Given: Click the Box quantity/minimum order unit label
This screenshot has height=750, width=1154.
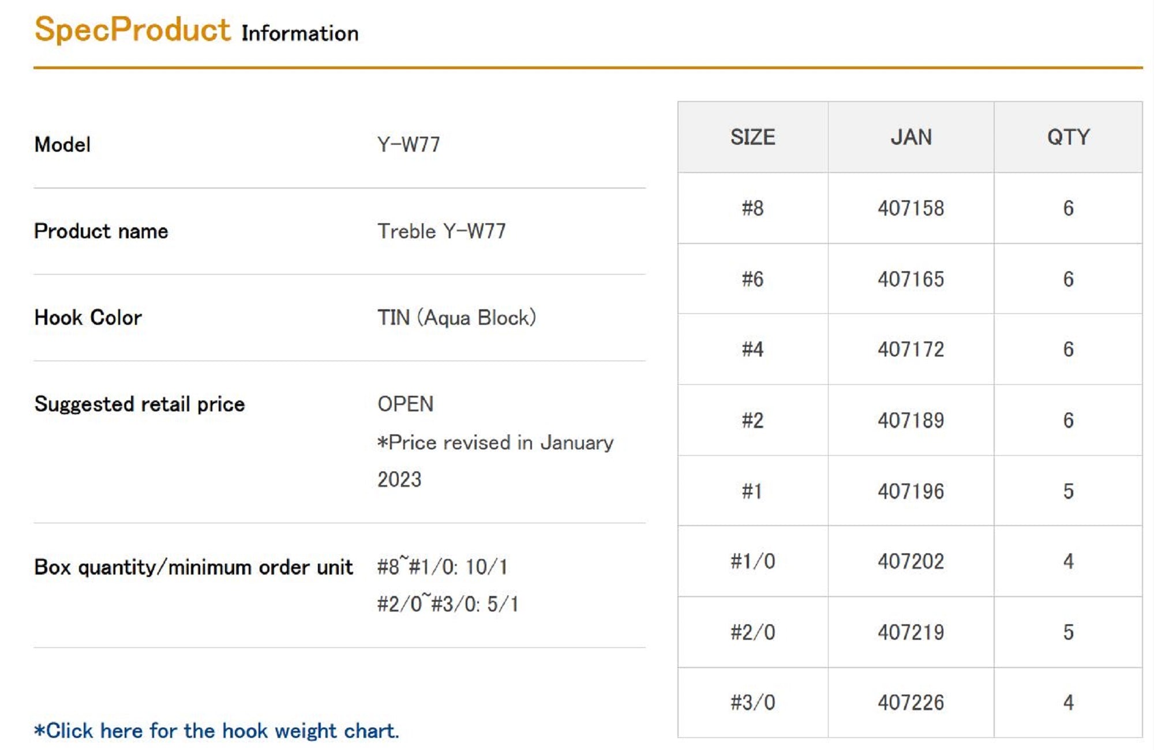Looking at the screenshot, I should coord(193,567).
